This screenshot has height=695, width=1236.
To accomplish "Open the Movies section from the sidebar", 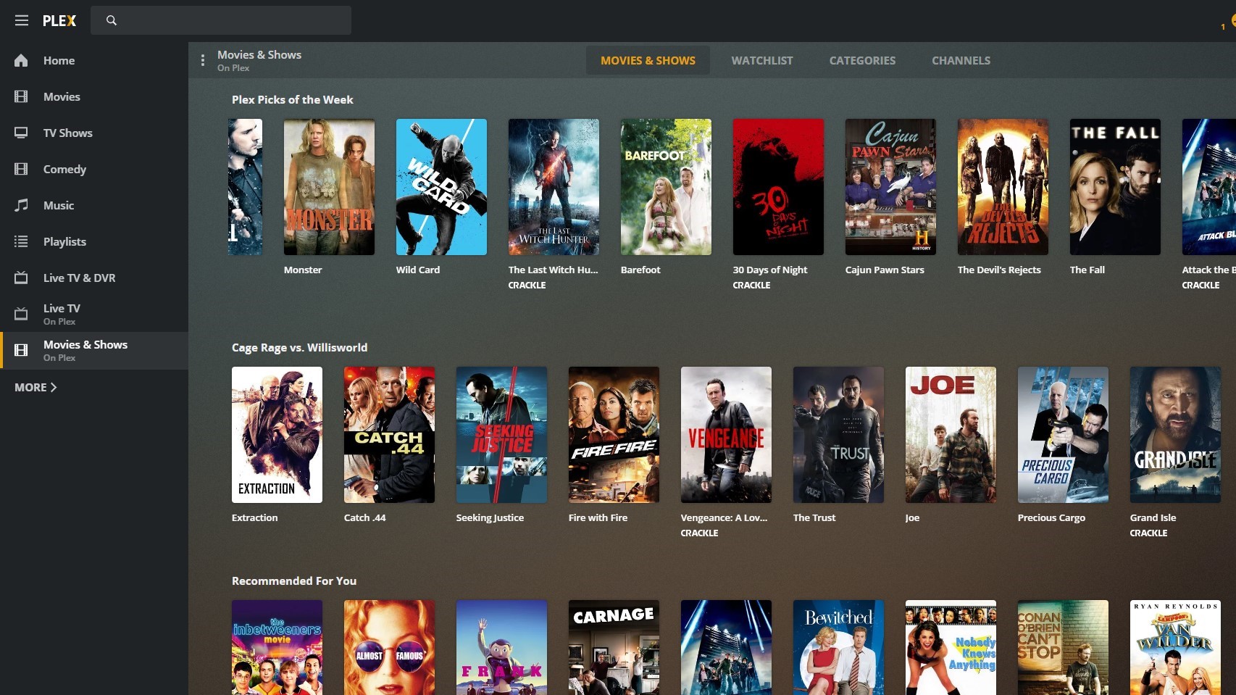I will 22,96.
